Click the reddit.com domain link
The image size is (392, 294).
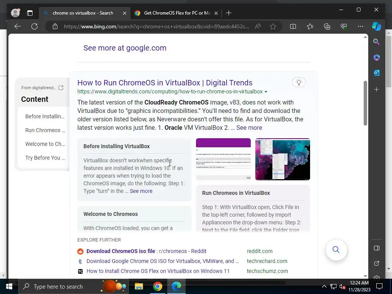coord(260,251)
